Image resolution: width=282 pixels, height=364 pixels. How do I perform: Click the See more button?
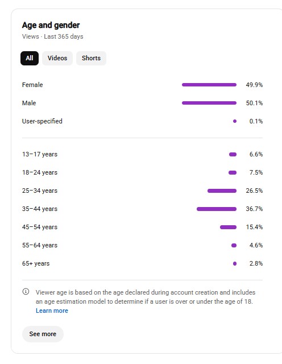click(43, 334)
